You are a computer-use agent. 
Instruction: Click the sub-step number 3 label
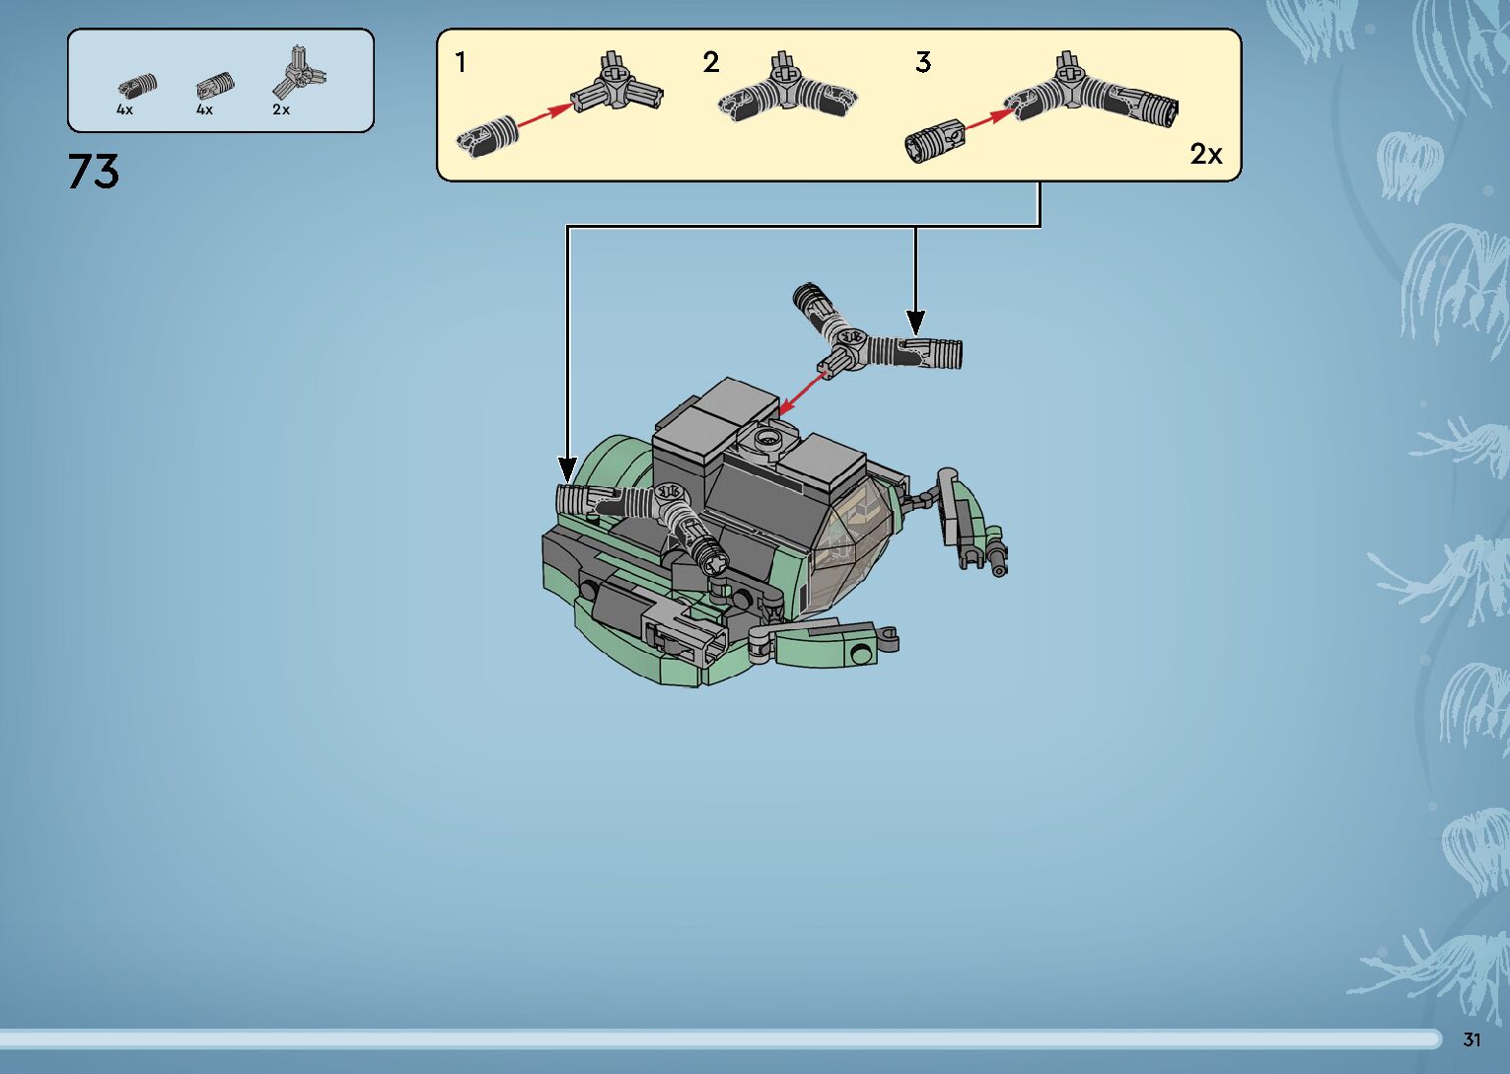[x=923, y=63]
